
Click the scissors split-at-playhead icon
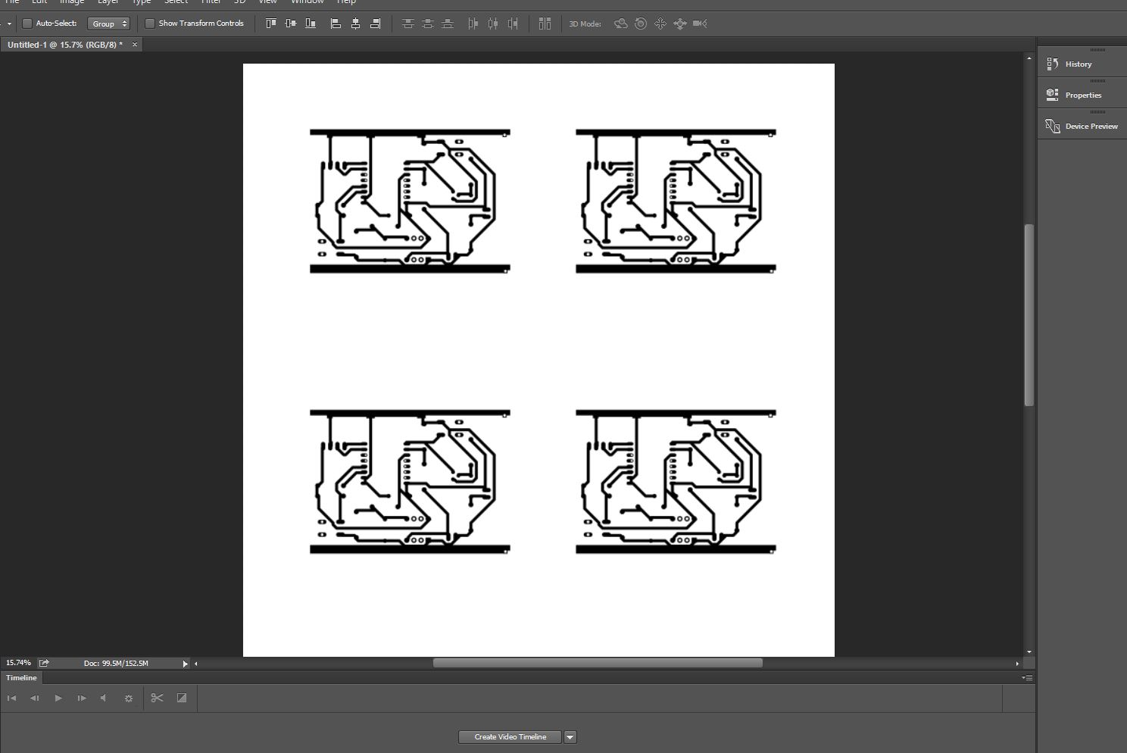(157, 698)
